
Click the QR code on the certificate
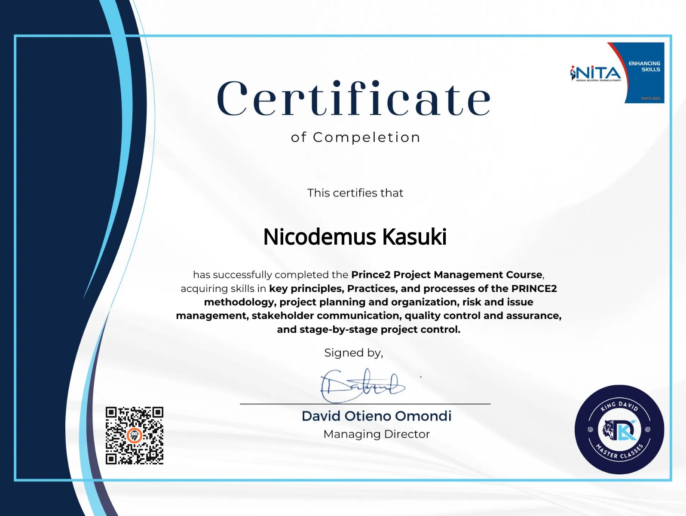click(x=135, y=436)
